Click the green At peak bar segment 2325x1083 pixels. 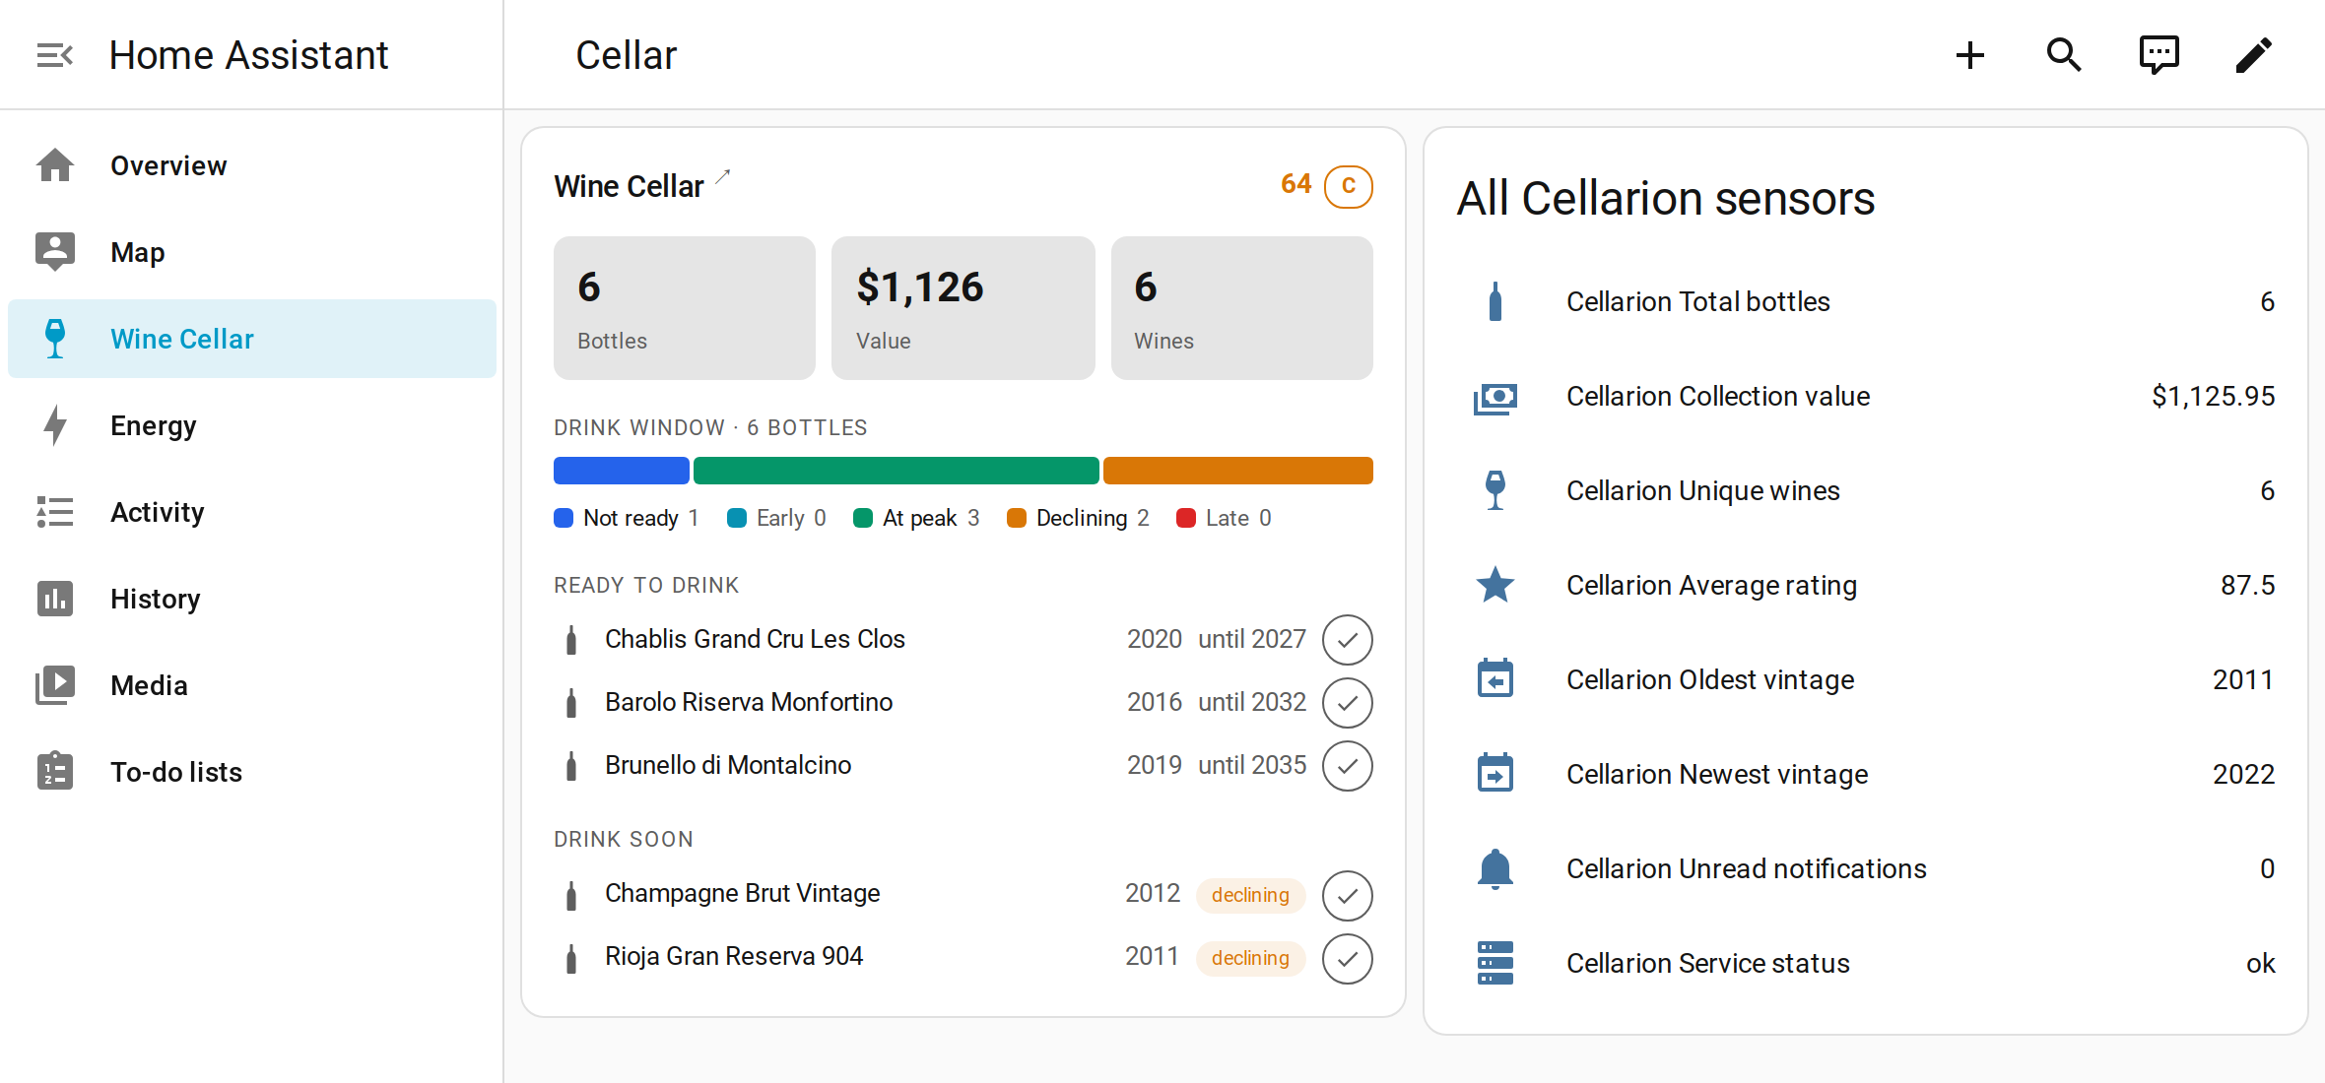tap(897, 471)
